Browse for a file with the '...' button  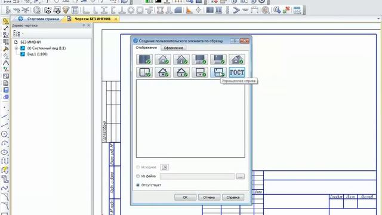(240, 176)
